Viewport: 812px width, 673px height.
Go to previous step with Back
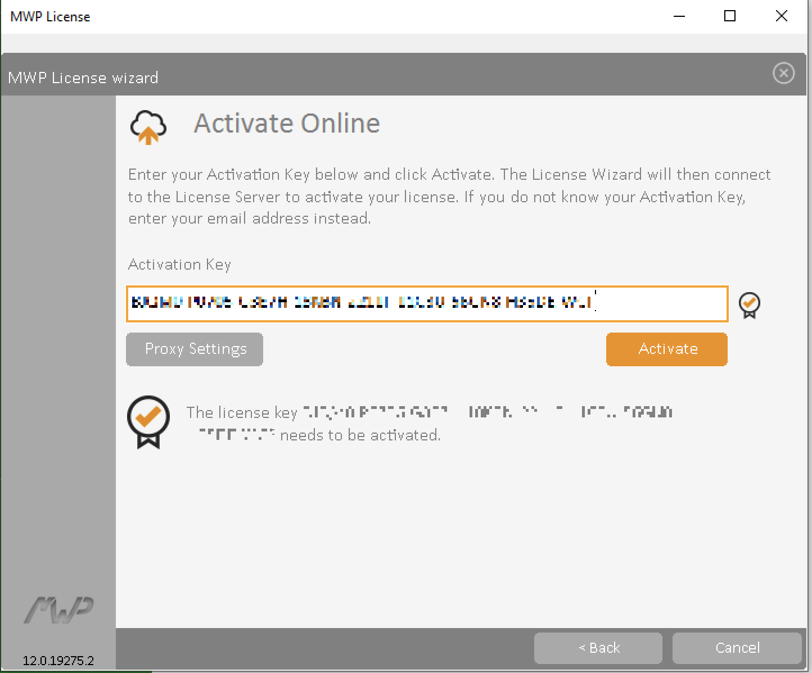pyautogui.click(x=598, y=648)
